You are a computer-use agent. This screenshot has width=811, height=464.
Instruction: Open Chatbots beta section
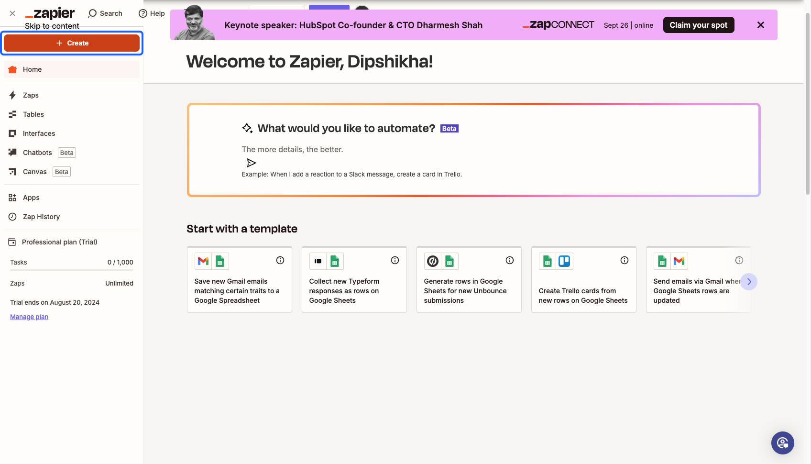(x=72, y=153)
